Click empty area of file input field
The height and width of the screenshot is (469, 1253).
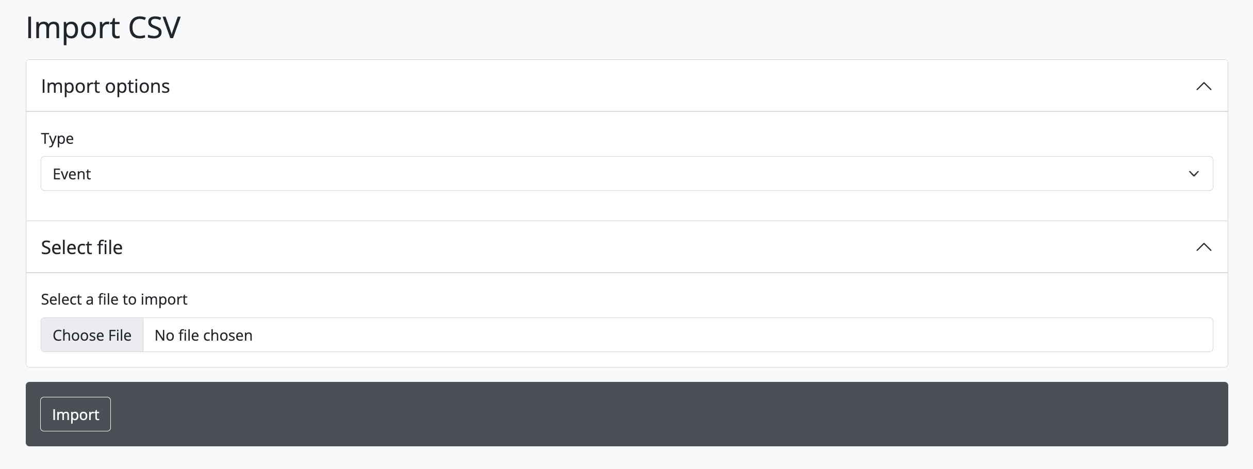(x=722, y=336)
